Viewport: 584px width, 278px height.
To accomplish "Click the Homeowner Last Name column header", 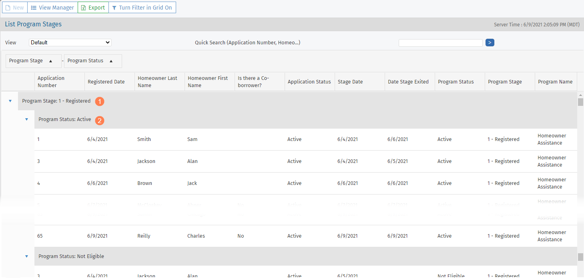I will click(157, 81).
